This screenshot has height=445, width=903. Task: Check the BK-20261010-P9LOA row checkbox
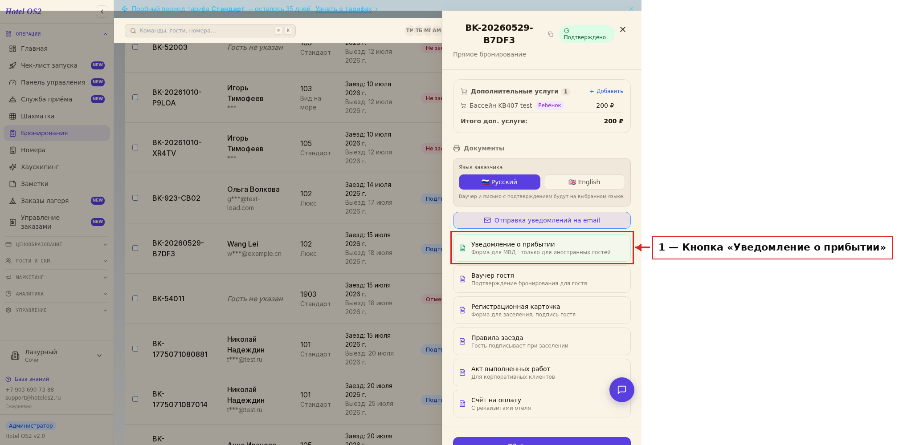click(x=135, y=97)
